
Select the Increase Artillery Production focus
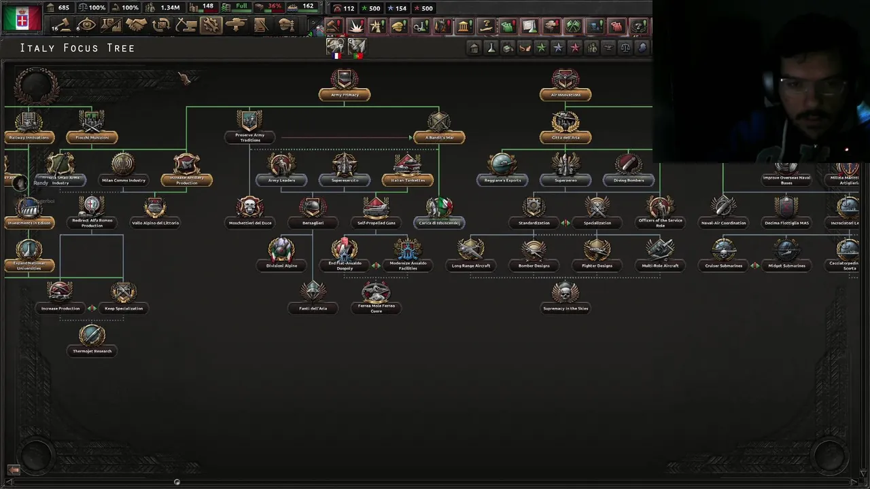click(186, 170)
